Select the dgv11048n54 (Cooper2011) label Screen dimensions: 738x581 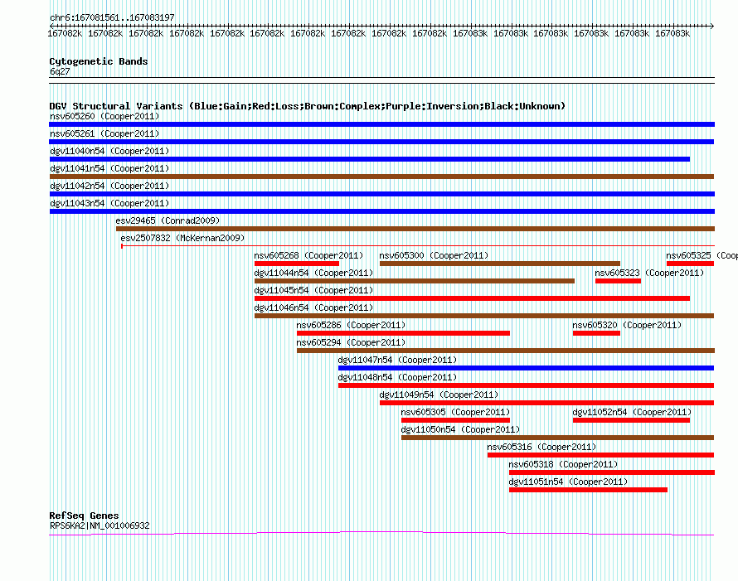pos(398,377)
